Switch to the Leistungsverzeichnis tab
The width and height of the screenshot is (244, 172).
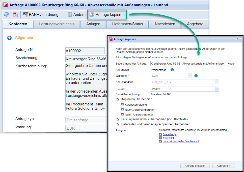[57, 24]
